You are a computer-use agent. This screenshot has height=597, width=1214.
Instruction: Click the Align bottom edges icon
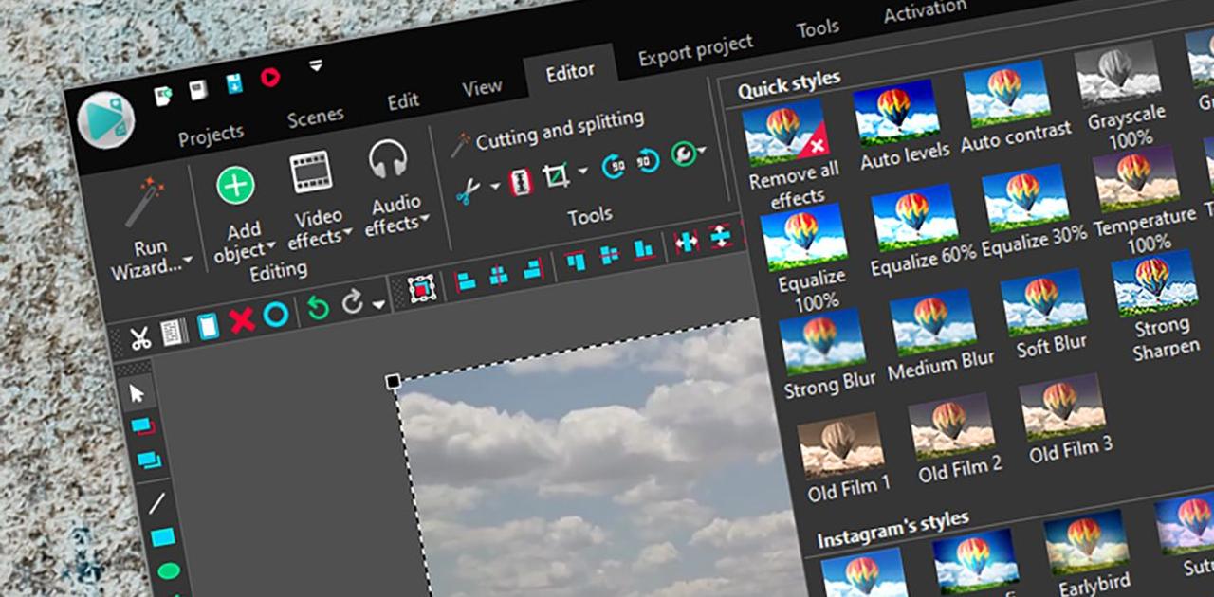pyautogui.click(x=644, y=249)
